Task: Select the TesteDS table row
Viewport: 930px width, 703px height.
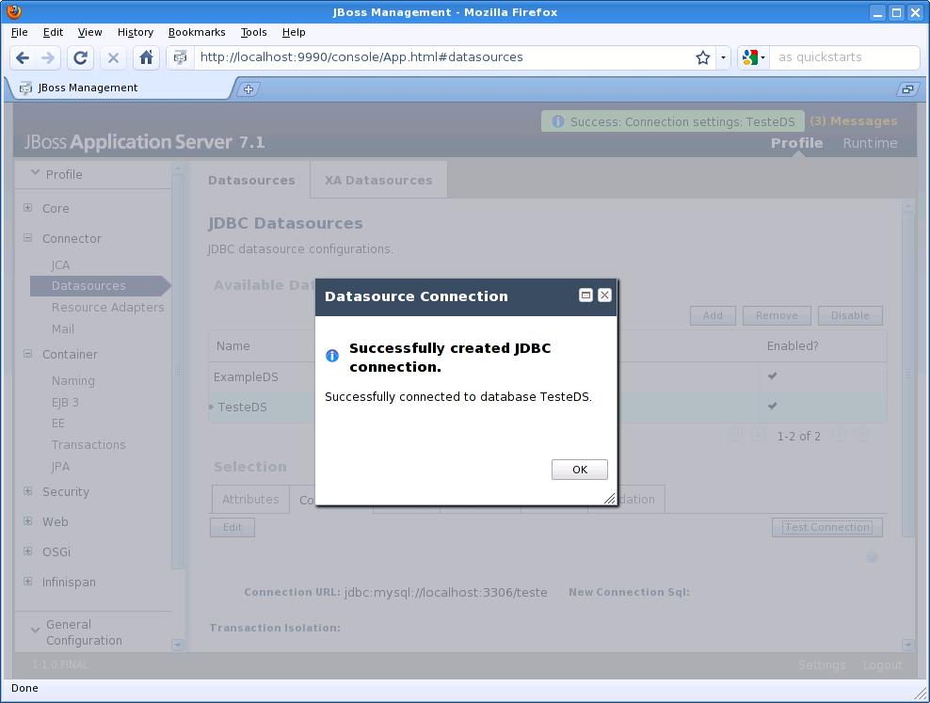Action: pos(548,407)
